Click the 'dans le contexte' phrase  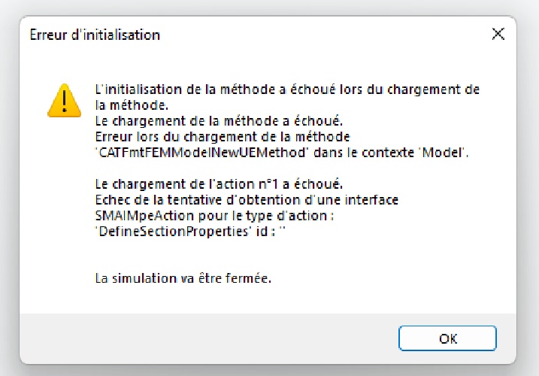tap(364, 153)
